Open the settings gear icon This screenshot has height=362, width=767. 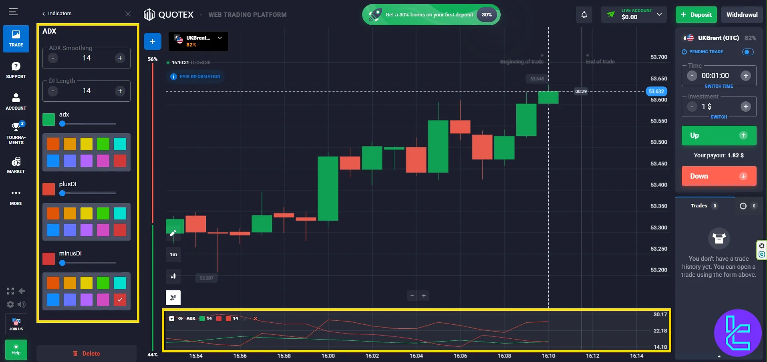click(10, 304)
